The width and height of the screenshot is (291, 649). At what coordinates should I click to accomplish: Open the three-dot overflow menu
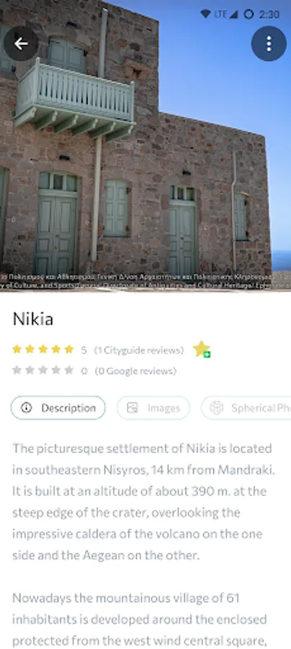[x=269, y=43]
